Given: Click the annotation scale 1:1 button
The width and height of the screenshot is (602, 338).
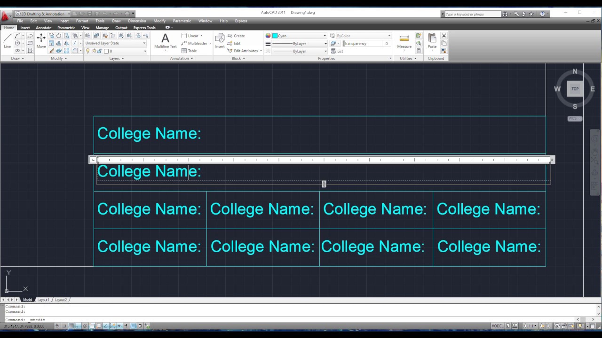Looking at the screenshot, I should 531,326.
